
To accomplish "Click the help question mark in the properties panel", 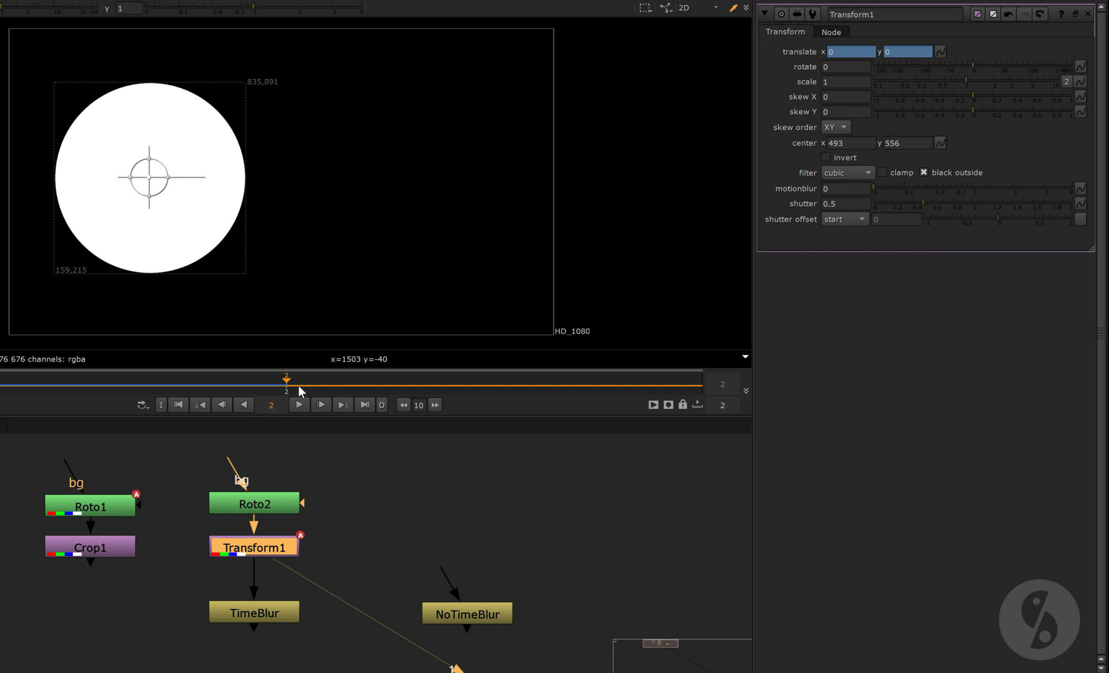I will coord(1061,15).
